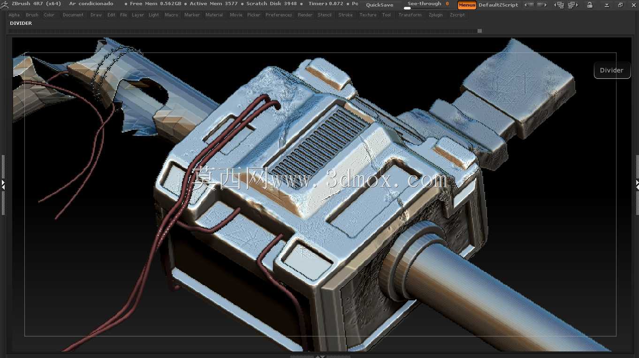The height and width of the screenshot is (358, 639).
Task: Open the Layer menu
Action: [138, 15]
